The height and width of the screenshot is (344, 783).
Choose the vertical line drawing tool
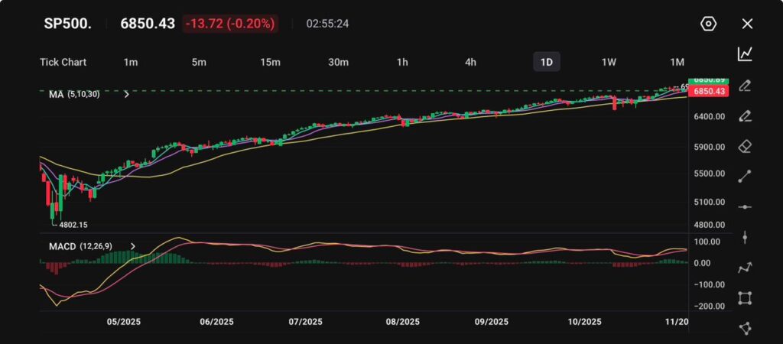pyautogui.click(x=745, y=238)
